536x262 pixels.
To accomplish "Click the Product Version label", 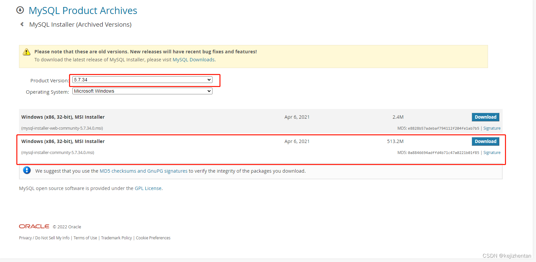I will point(50,81).
